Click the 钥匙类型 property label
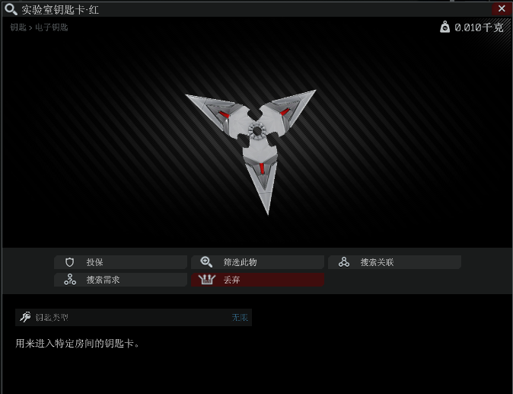 coord(52,317)
